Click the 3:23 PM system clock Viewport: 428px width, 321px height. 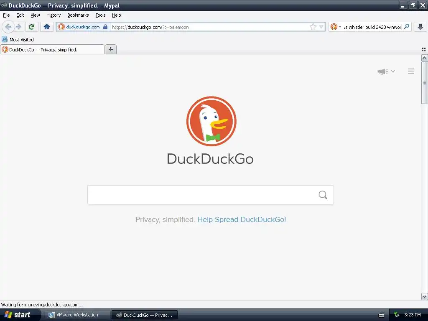coord(413,315)
